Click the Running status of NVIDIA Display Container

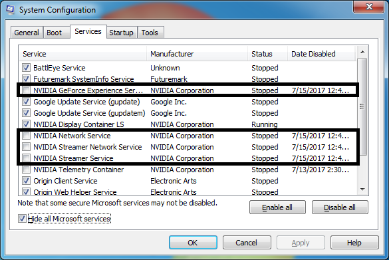coord(265,124)
